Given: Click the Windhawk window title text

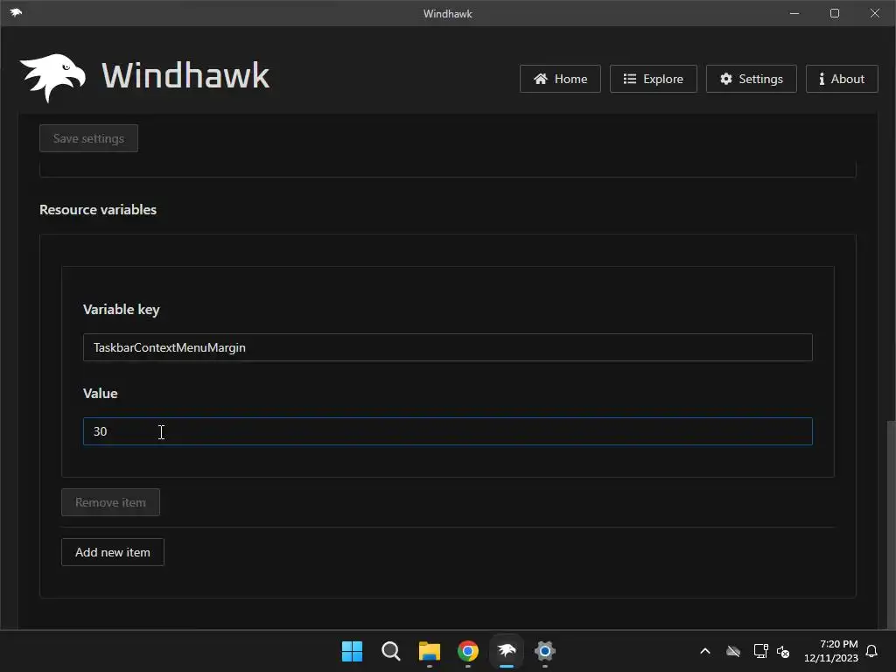Looking at the screenshot, I should tap(447, 14).
